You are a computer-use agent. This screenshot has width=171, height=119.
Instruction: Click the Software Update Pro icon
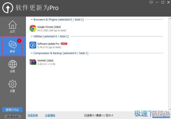(33, 45)
